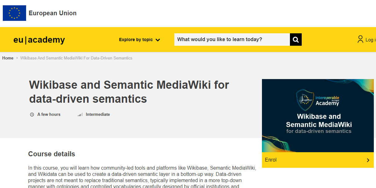The image size is (376, 188).
Task: Select the course breadcrumb entry
Action: [76, 58]
